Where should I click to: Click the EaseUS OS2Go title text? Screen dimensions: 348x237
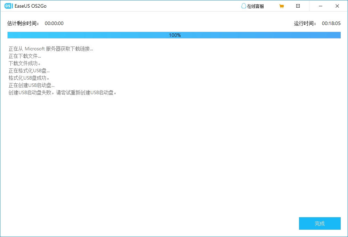click(31, 6)
